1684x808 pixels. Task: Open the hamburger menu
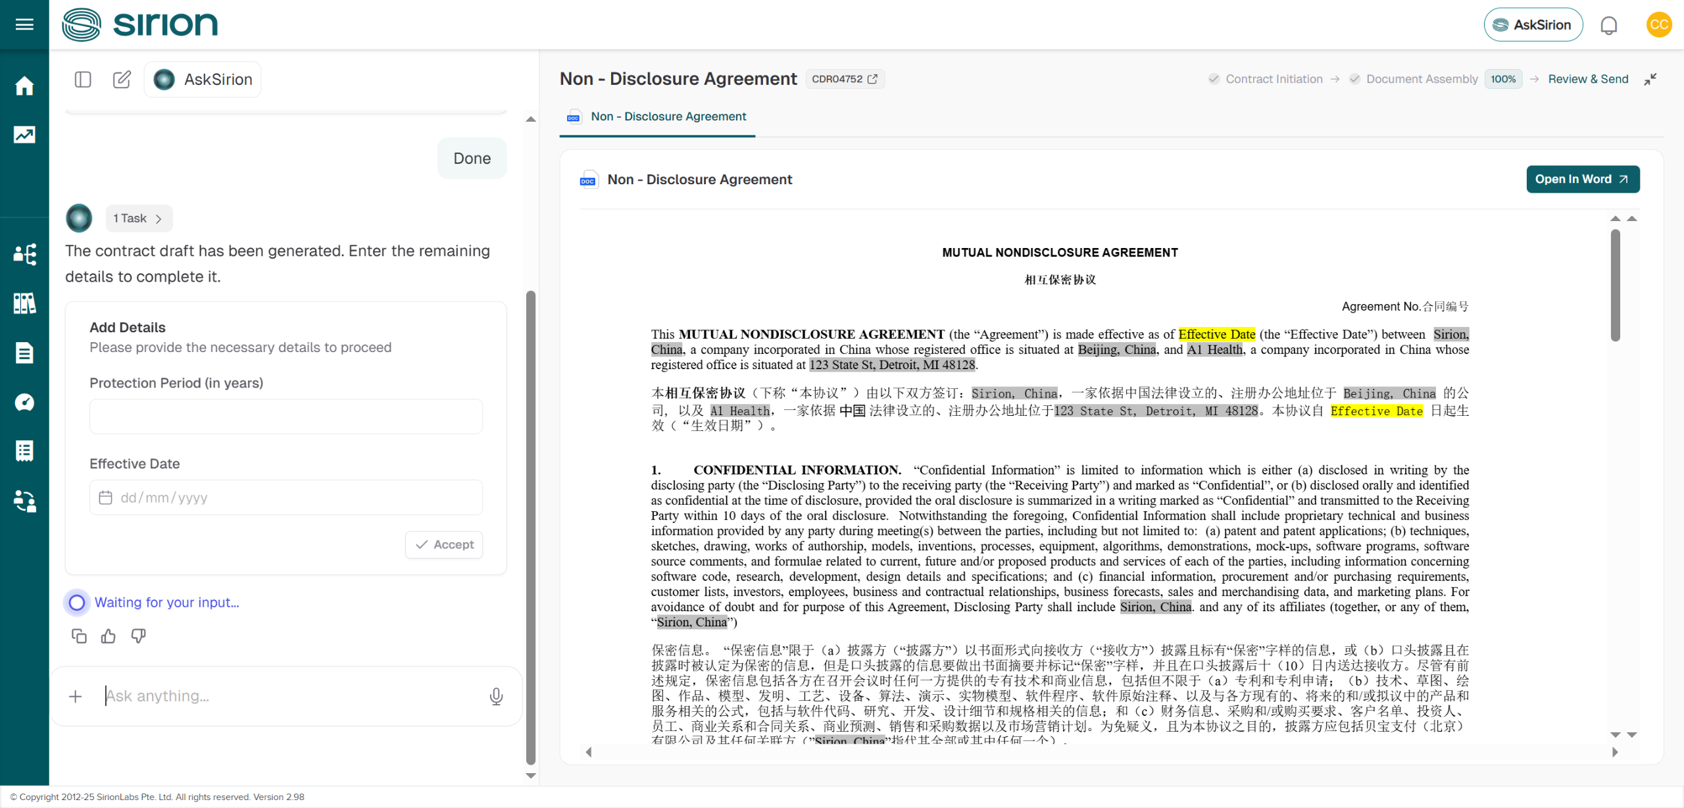(x=24, y=24)
